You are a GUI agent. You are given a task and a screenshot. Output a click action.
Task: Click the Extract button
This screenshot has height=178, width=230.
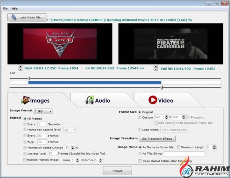click(x=117, y=171)
